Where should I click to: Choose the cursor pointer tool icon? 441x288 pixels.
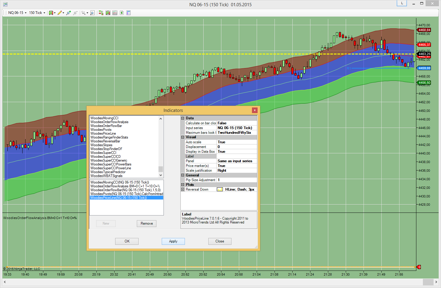(84, 13)
